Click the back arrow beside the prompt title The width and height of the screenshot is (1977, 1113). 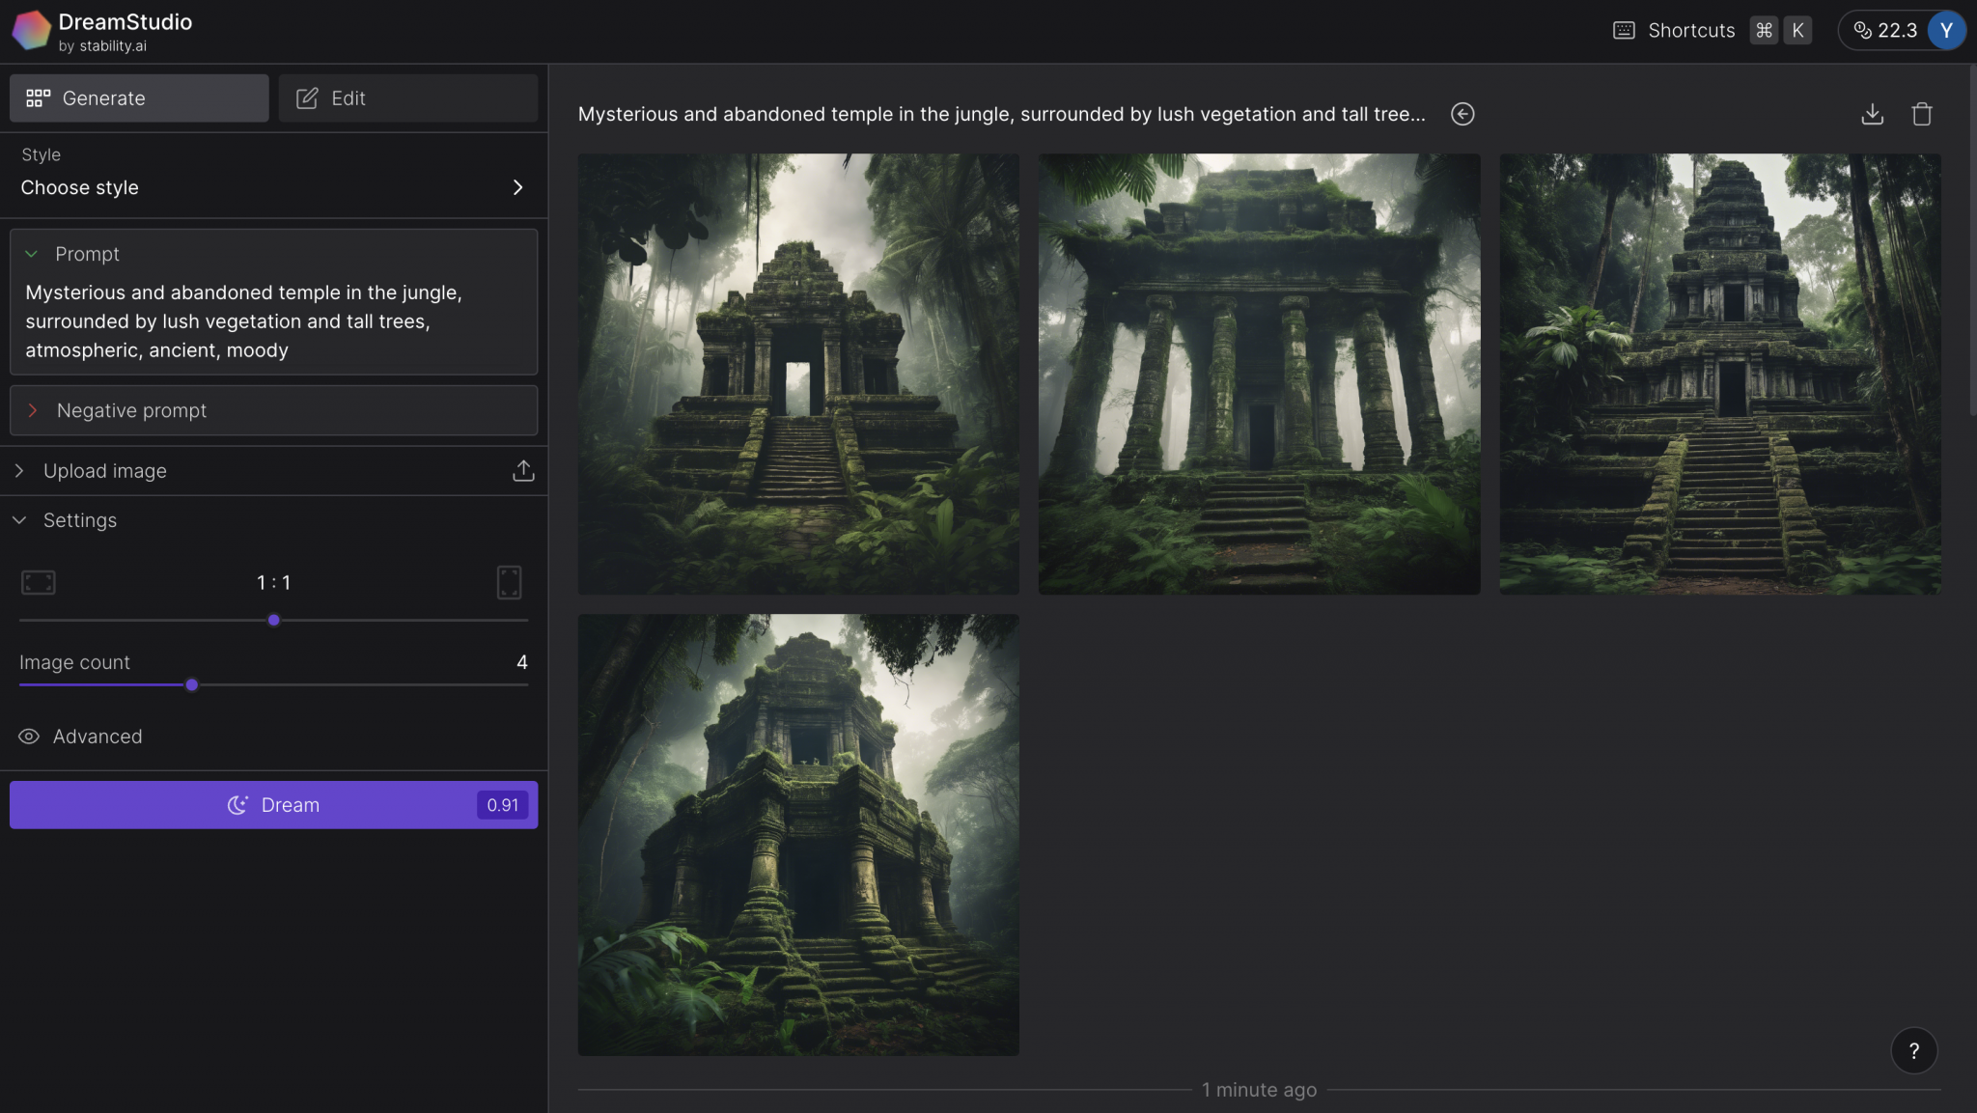1462,114
